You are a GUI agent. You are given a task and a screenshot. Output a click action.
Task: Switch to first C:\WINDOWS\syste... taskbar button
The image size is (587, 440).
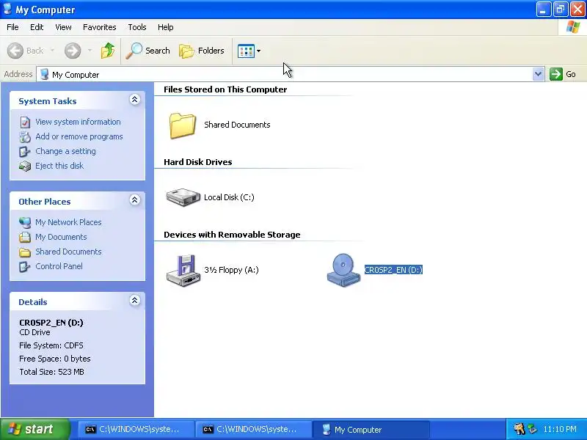136,430
